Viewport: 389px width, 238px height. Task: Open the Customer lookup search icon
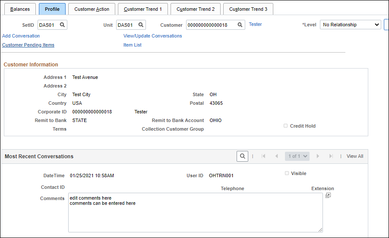(x=240, y=25)
